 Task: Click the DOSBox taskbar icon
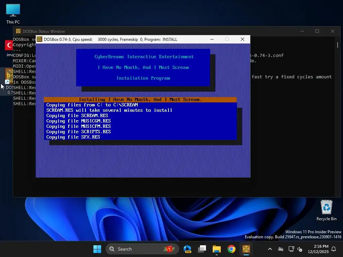pos(246,249)
